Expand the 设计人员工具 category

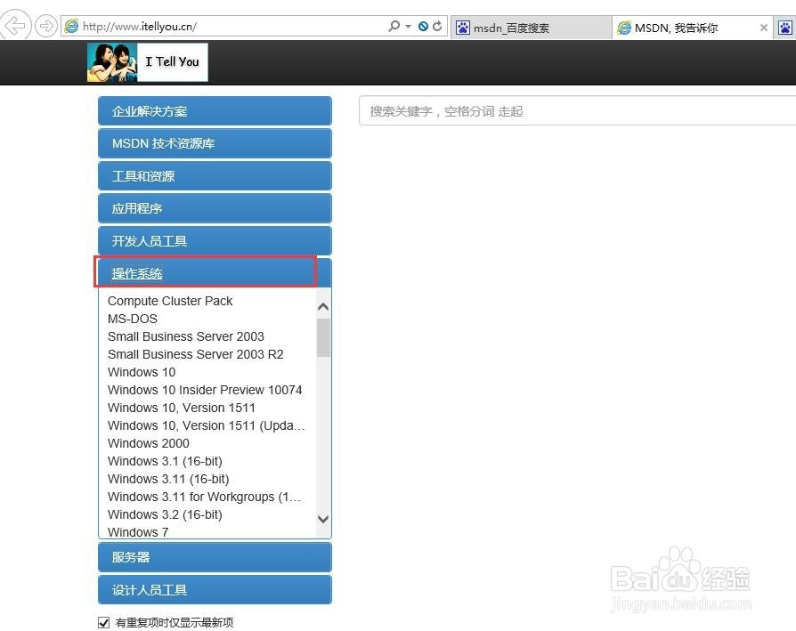pos(215,590)
